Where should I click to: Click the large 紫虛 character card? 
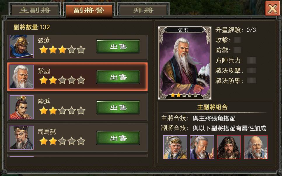[185, 63]
